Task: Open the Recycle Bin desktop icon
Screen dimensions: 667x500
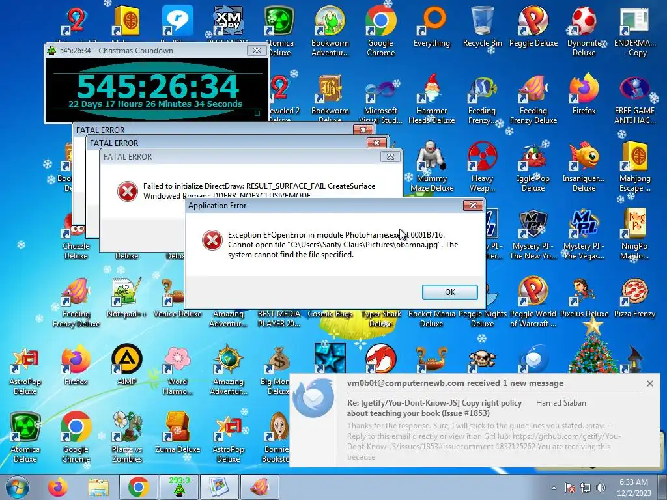Action: 482,26
